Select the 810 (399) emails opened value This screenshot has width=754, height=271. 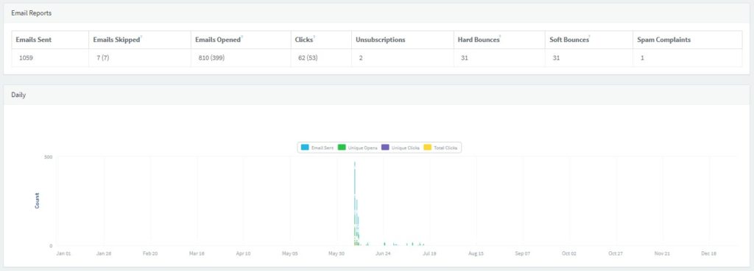(212, 58)
